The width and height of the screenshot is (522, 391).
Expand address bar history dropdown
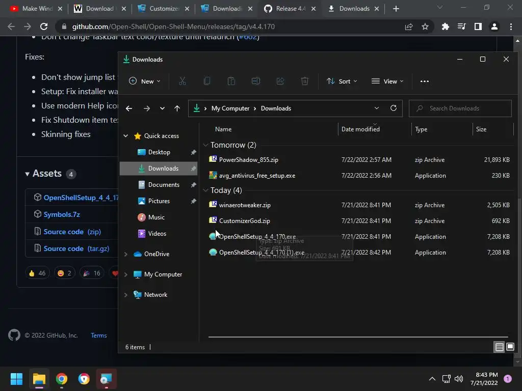click(x=377, y=108)
